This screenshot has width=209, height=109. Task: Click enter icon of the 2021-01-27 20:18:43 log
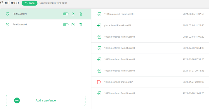[99, 71]
